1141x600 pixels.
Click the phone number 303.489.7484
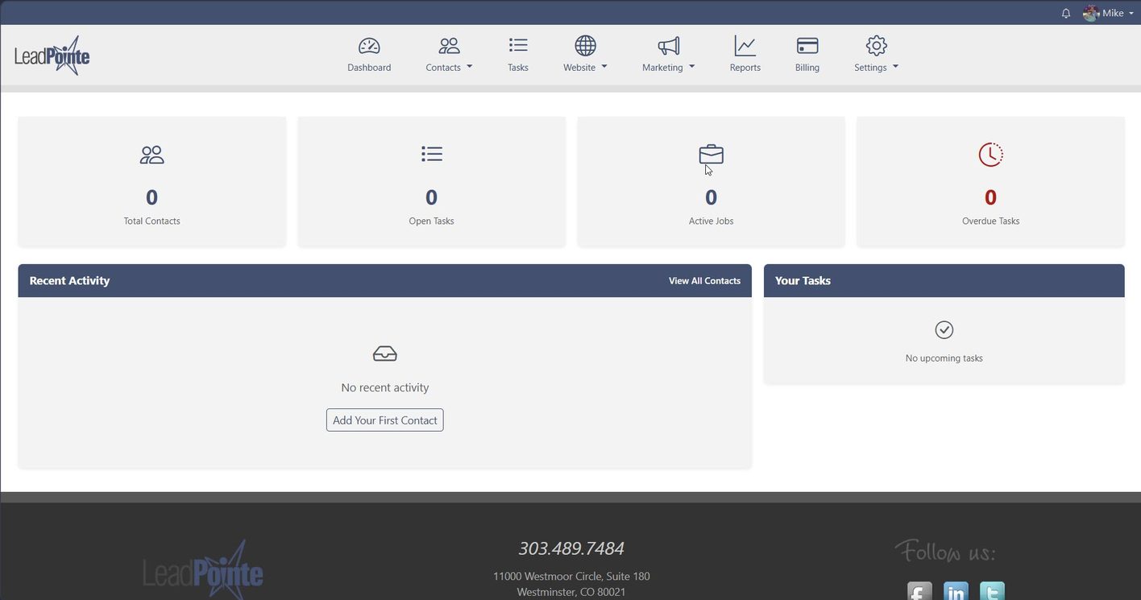[571, 548]
